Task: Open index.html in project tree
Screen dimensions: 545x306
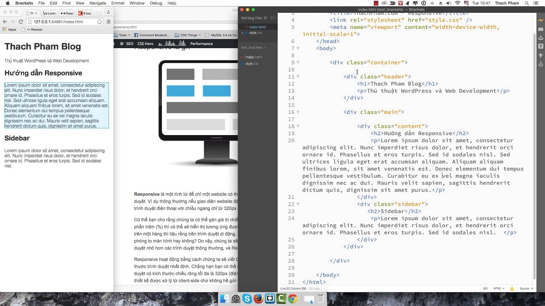Action: (x=254, y=57)
